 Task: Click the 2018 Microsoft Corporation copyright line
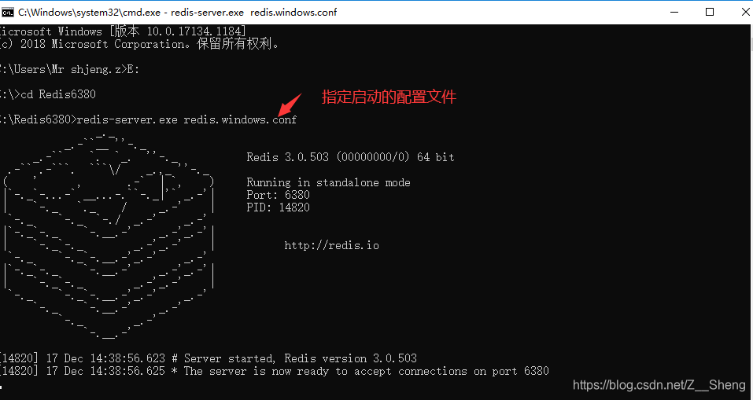[139, 44]
